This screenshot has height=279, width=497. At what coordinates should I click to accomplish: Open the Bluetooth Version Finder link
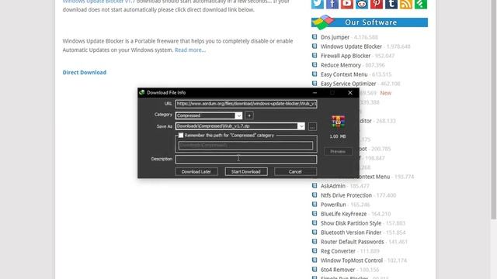[x=351, y=232]
